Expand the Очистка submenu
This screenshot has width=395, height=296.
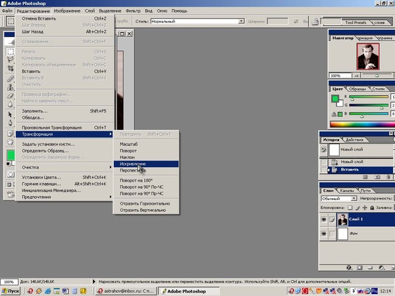(64, 167)
